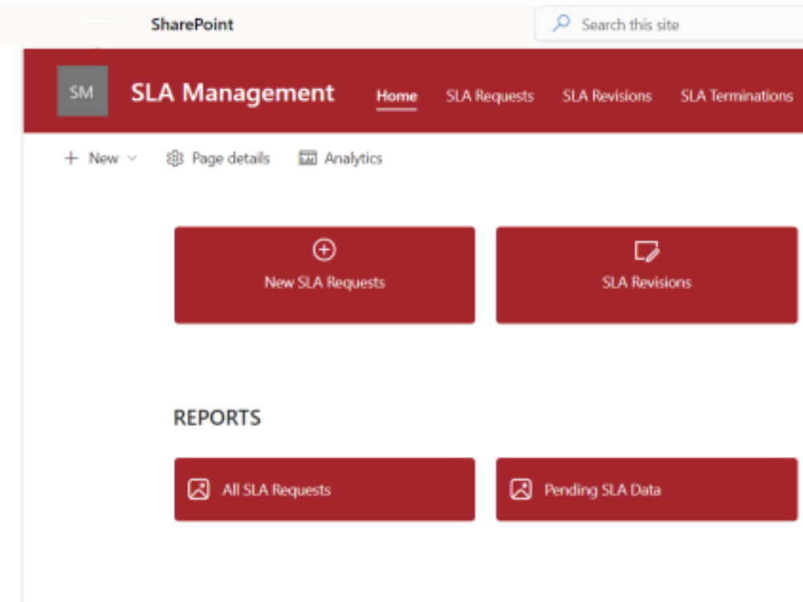Open the All SLA Requests report

point(324,490)
